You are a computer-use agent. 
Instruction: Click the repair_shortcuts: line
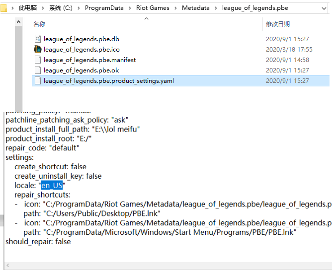pyautogui.click(x=42, y=195)
